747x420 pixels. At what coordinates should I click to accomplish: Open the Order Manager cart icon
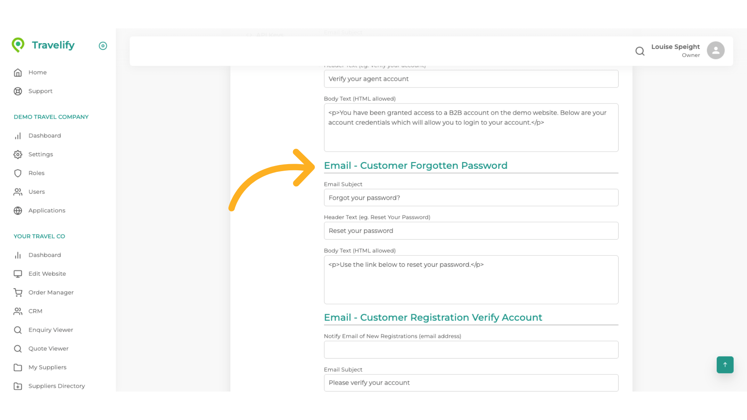(18, 292)
